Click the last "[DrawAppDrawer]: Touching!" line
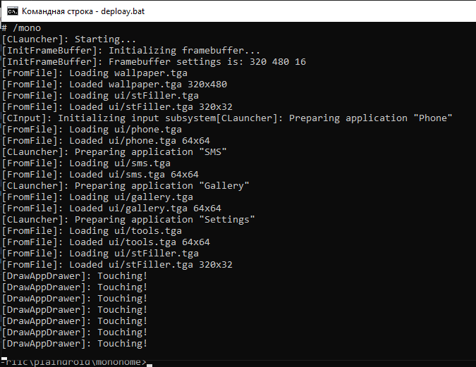The image size is (476, 367). tap(75, 344)
